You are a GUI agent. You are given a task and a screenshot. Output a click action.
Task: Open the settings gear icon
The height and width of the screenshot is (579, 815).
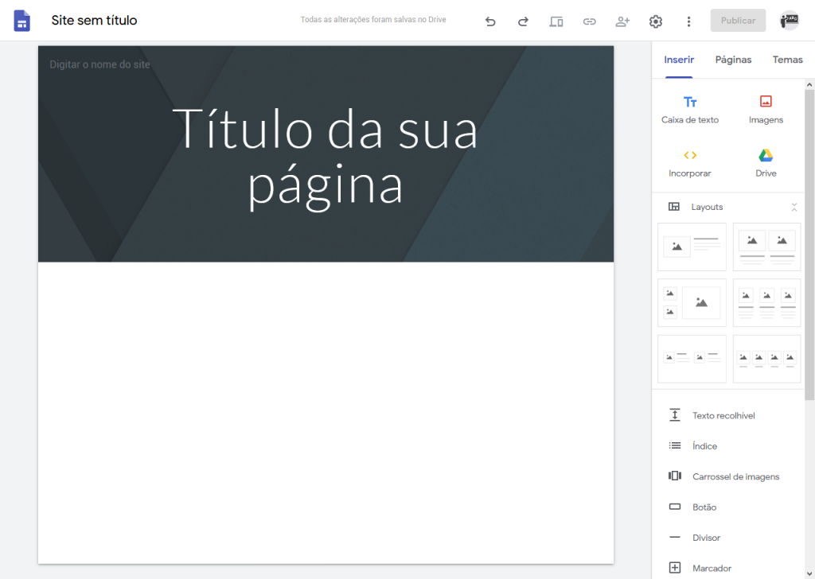pyautogui.click(x=656, y=21)
